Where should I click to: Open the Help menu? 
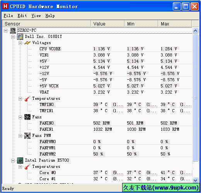[50, 16]
